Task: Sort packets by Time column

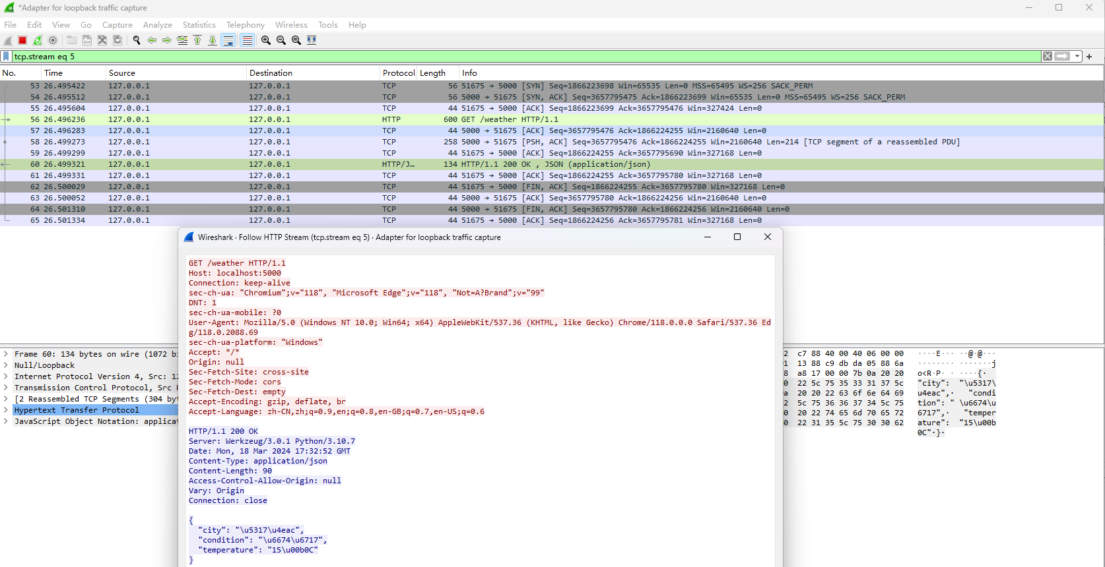Action: click(x=73, y=73)
